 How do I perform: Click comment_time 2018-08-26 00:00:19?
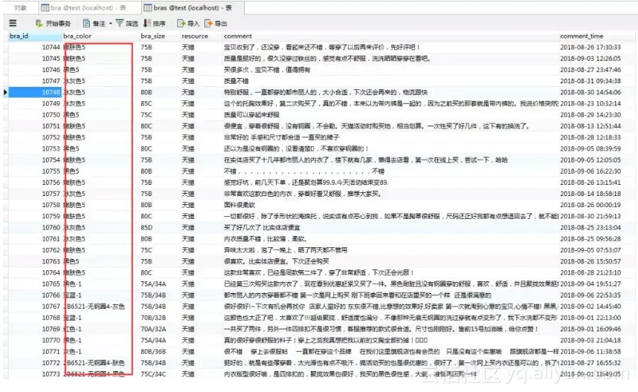tap(590, 205)
